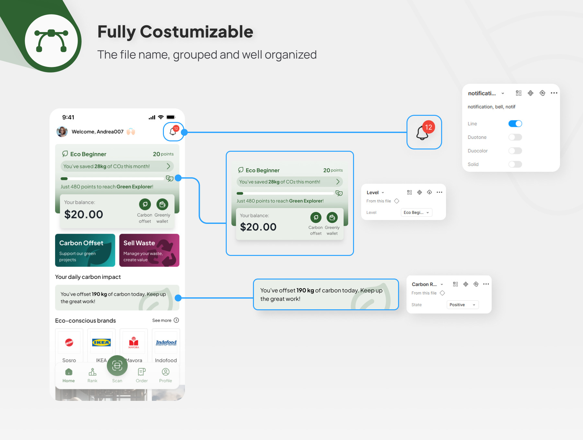Click detach icon in Level panel
The image size is (583, 440).
429,192
